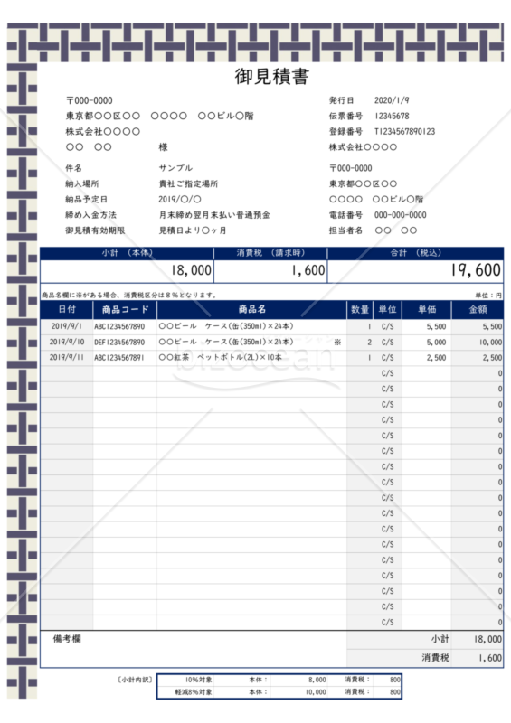Select the subtotal amount 18,000 in the summary box

coord(192,270)
